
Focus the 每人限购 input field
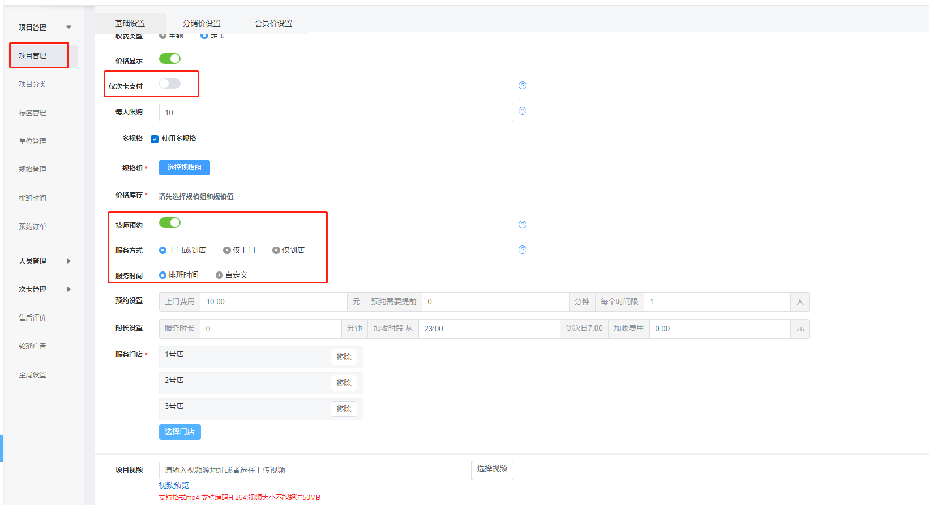point(336,113)
